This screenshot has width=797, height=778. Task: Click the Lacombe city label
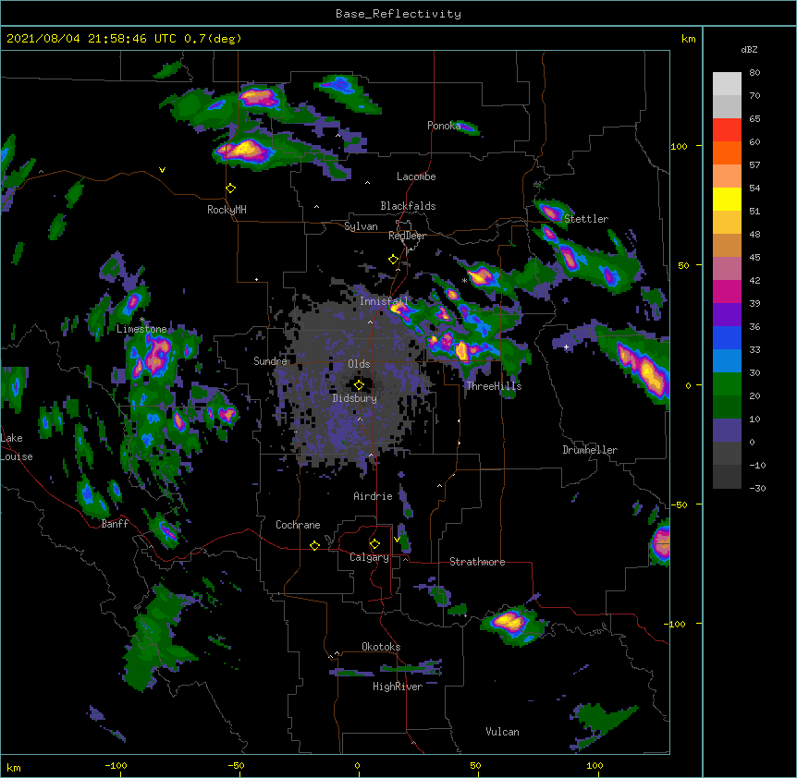pos(416,176)
